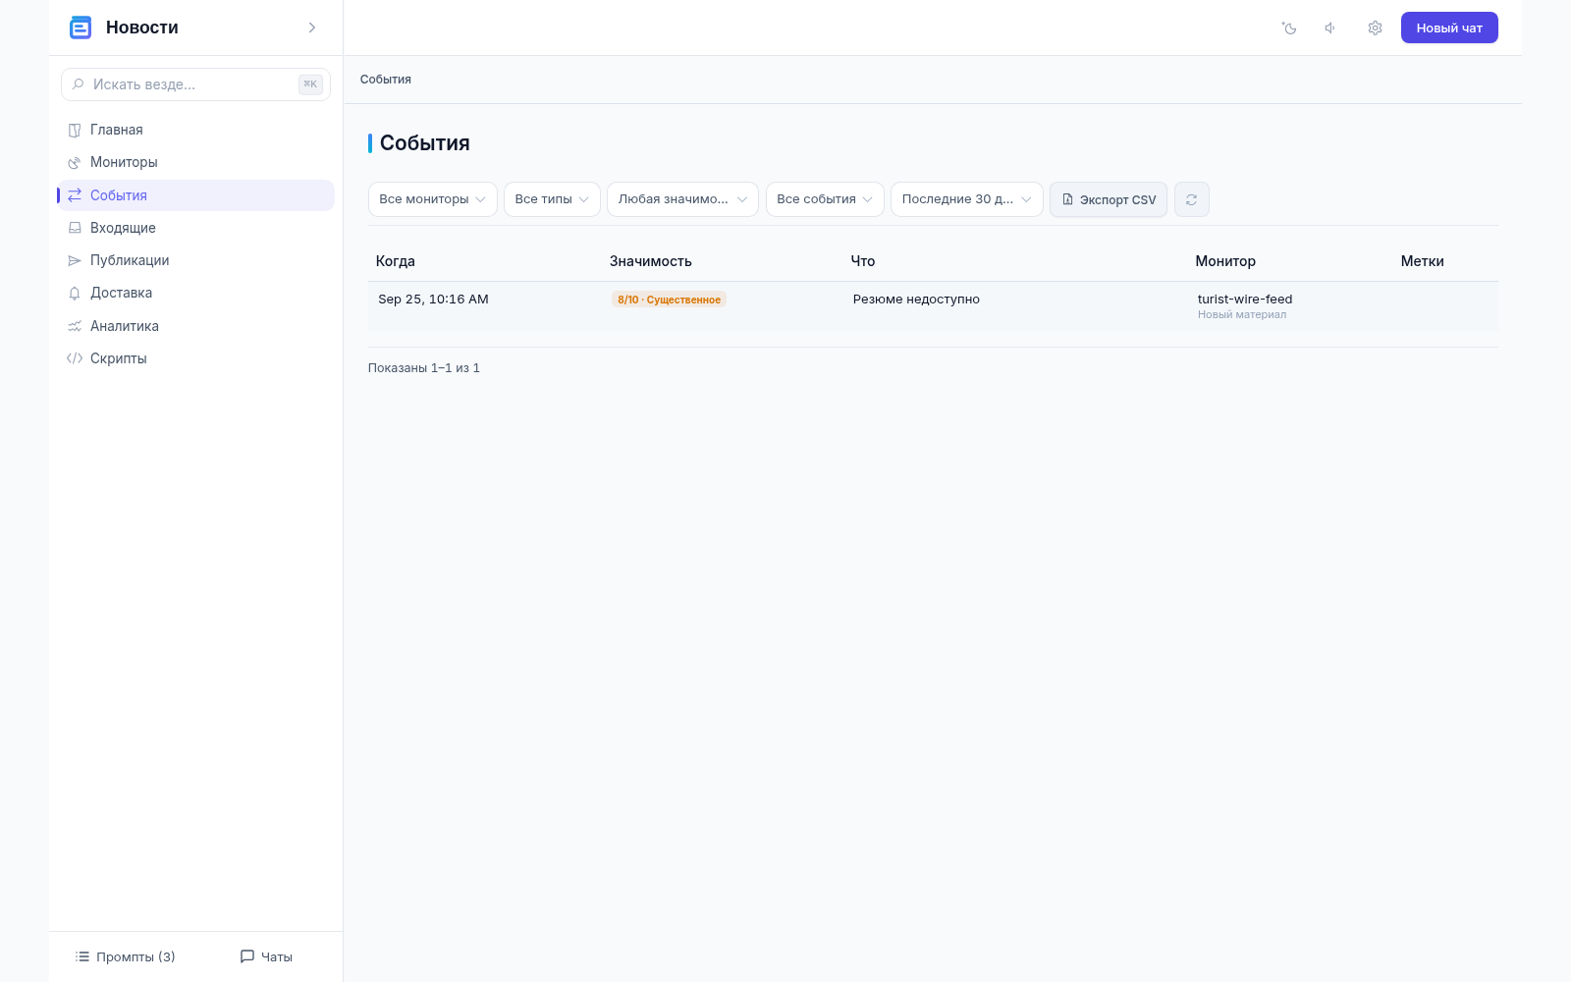Export events via Экспорт CSV
This screenshot has width=1571, height=982.
[x=1109, y=199]
